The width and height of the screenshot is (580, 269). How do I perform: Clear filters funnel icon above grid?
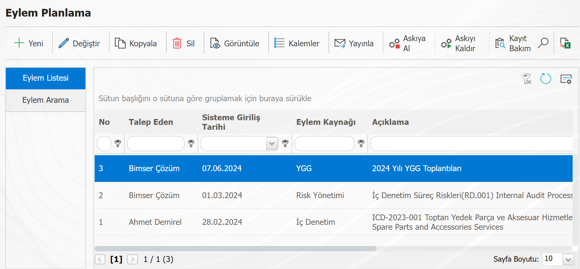pos(526,79)
